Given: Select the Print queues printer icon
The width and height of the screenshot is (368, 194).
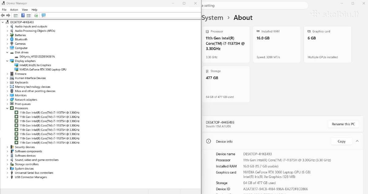Looking at the screenshot, I should 12,104.
